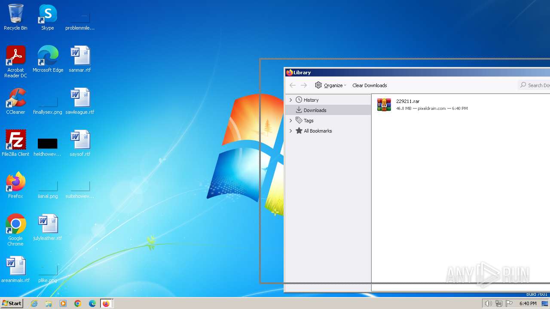Viewport: 550px width, 309px height.
Task: Select the sanmar.rtf desktop file
Action: click(x=80, y=59)
